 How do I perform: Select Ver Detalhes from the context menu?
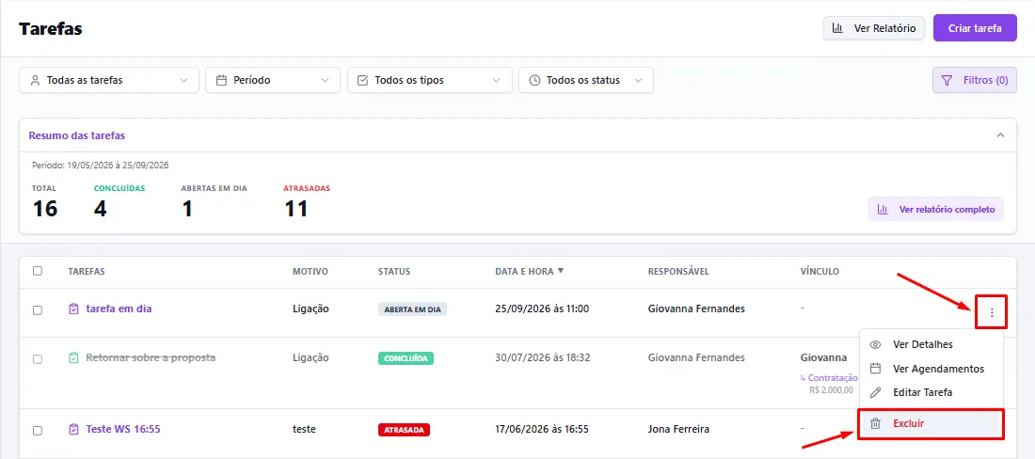pyautogui.click(x=931, y=344)
